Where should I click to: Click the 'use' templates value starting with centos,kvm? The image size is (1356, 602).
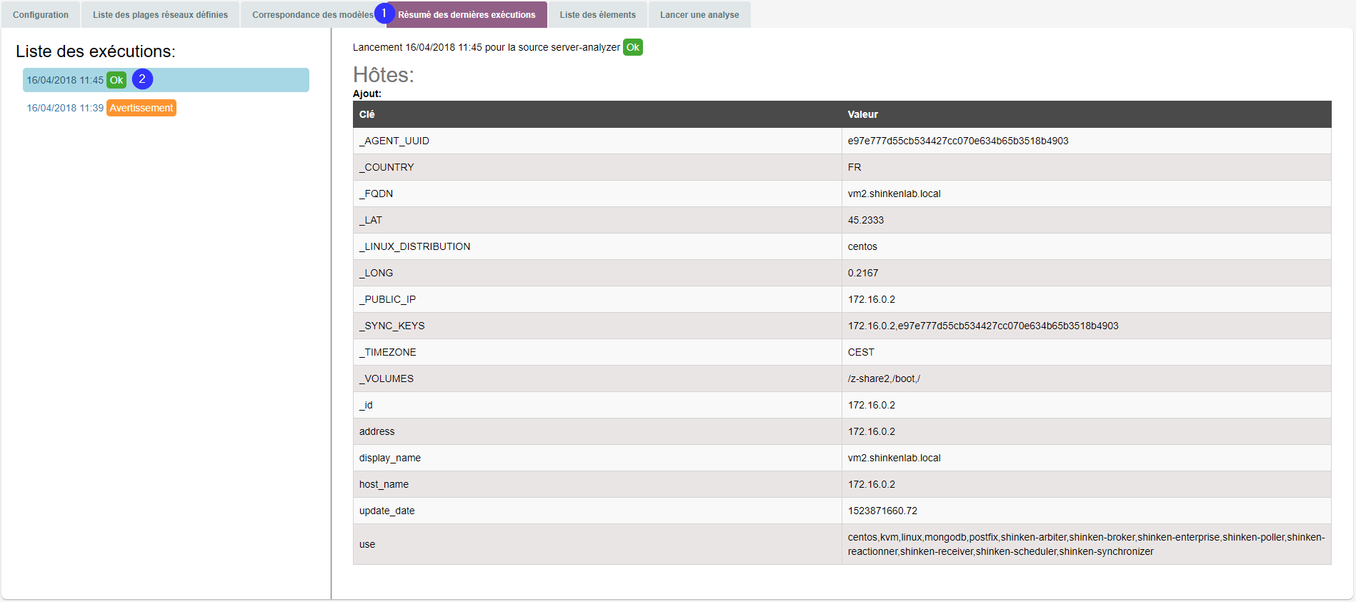1086,544
